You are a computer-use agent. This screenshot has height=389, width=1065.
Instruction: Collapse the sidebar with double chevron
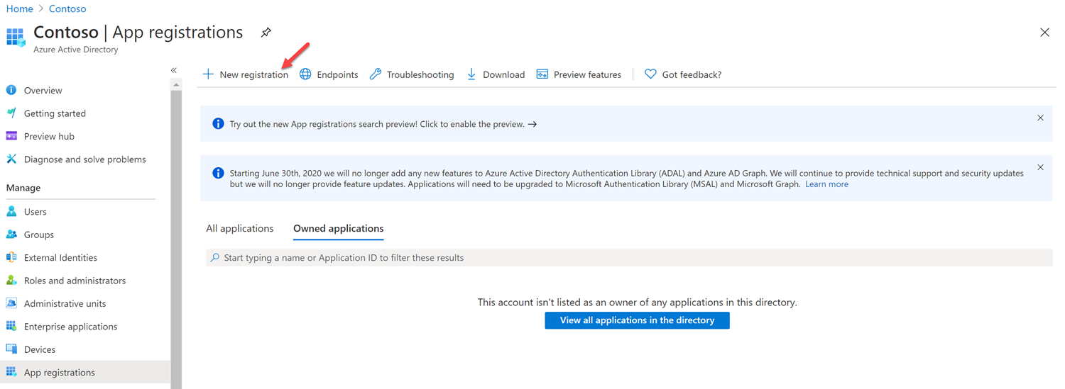(174, 70)
